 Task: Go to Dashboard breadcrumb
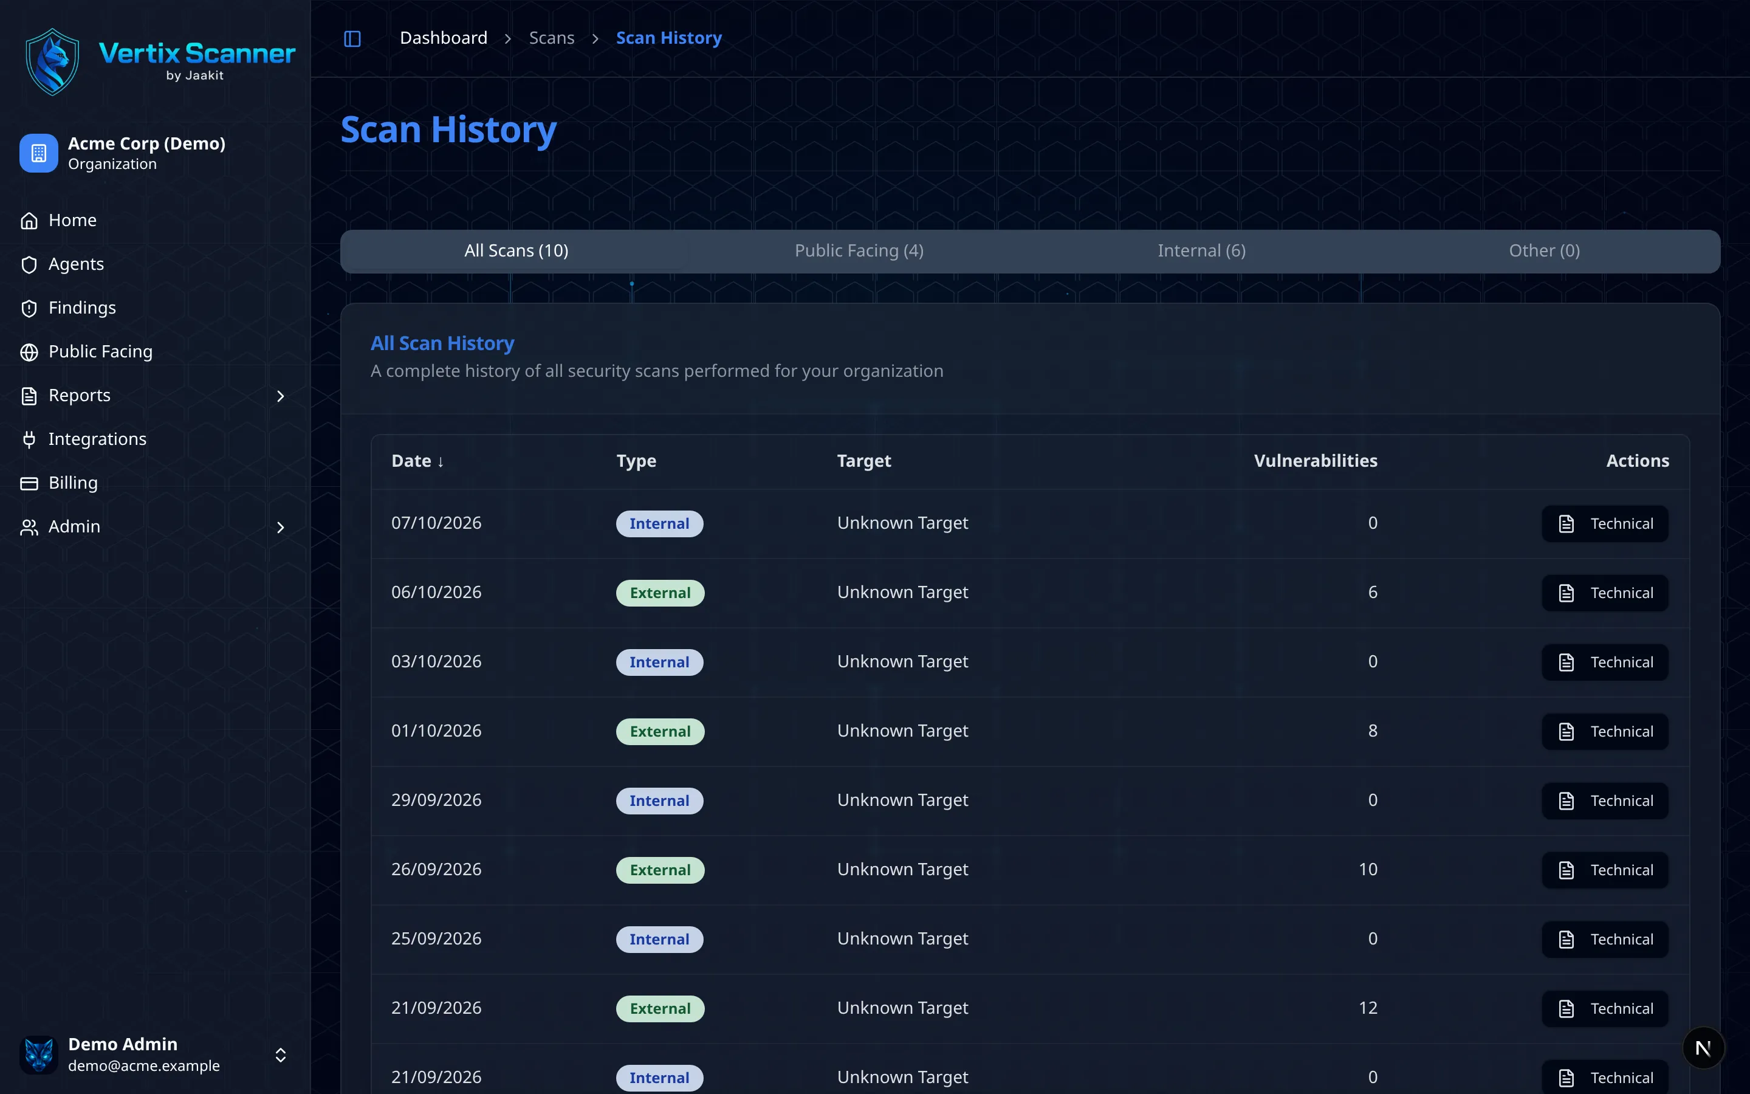(x=444, y=38)
